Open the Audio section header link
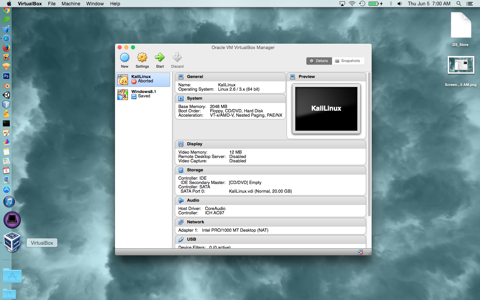 193,200
